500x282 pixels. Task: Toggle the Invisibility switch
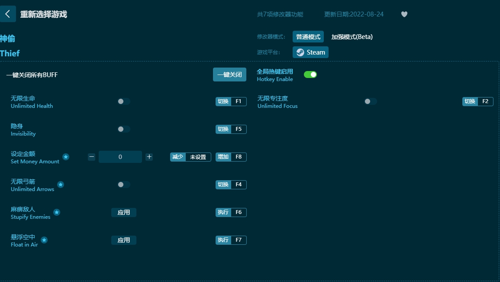click(123, 129)
